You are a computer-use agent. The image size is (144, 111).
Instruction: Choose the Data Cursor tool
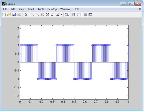coord(53,15)
